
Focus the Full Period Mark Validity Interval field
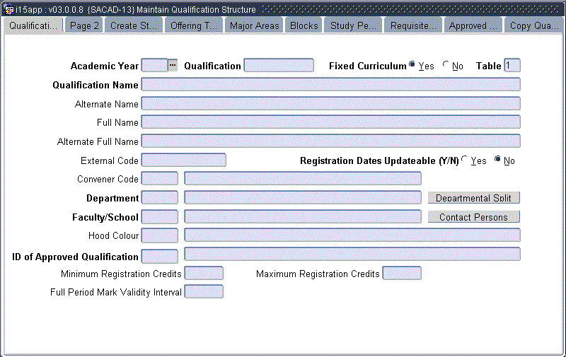coord(204,292)
